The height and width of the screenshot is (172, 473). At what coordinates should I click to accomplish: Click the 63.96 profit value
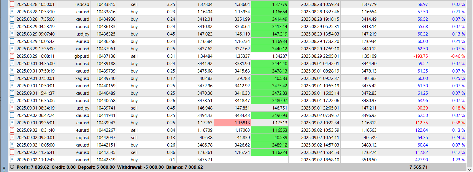[x=423, y=101]
